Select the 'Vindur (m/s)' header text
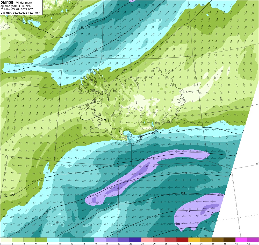Viewport: 259px width, 245px height. 24,3
